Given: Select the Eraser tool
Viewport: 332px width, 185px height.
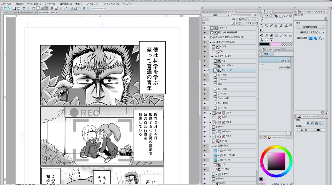Looking at the screenshot, I should pos(290,26).
